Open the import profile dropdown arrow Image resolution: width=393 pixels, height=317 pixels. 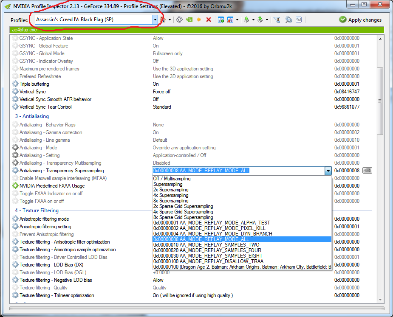[x=267, y=20]
